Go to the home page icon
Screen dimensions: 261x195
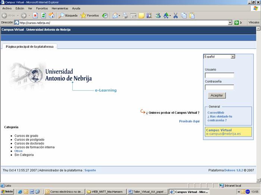51,16
